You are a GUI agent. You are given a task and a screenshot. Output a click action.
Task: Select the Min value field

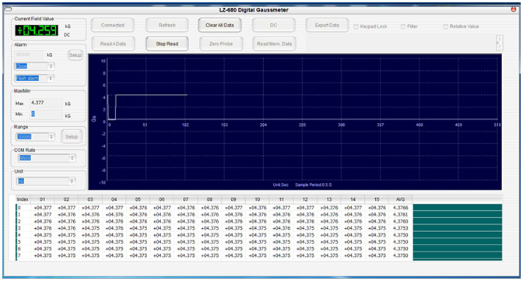tap(47, 114)
